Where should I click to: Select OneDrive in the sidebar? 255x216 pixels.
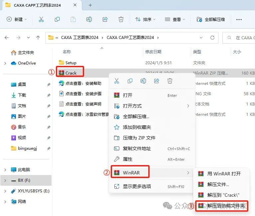tap(23, 63)
